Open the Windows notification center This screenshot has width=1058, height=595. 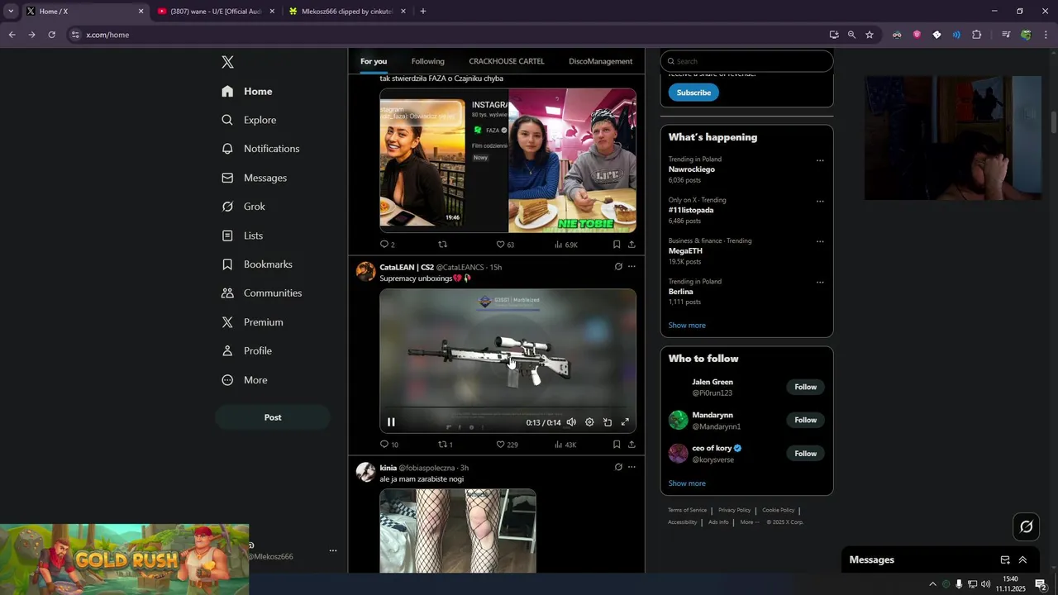1041,583
